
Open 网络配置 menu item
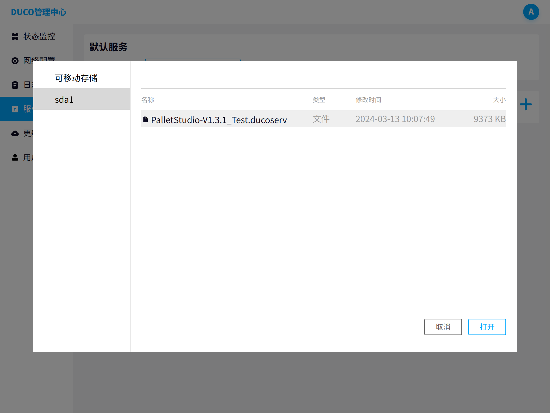click(39, 59)
